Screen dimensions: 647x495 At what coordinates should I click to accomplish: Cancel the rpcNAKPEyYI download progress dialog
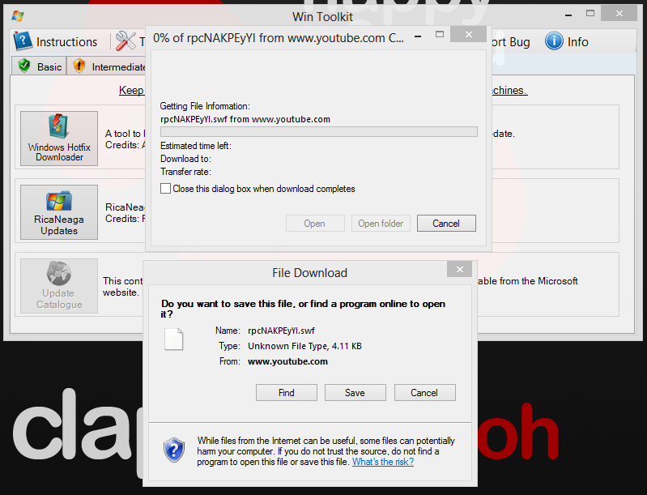tap(446, 224)
